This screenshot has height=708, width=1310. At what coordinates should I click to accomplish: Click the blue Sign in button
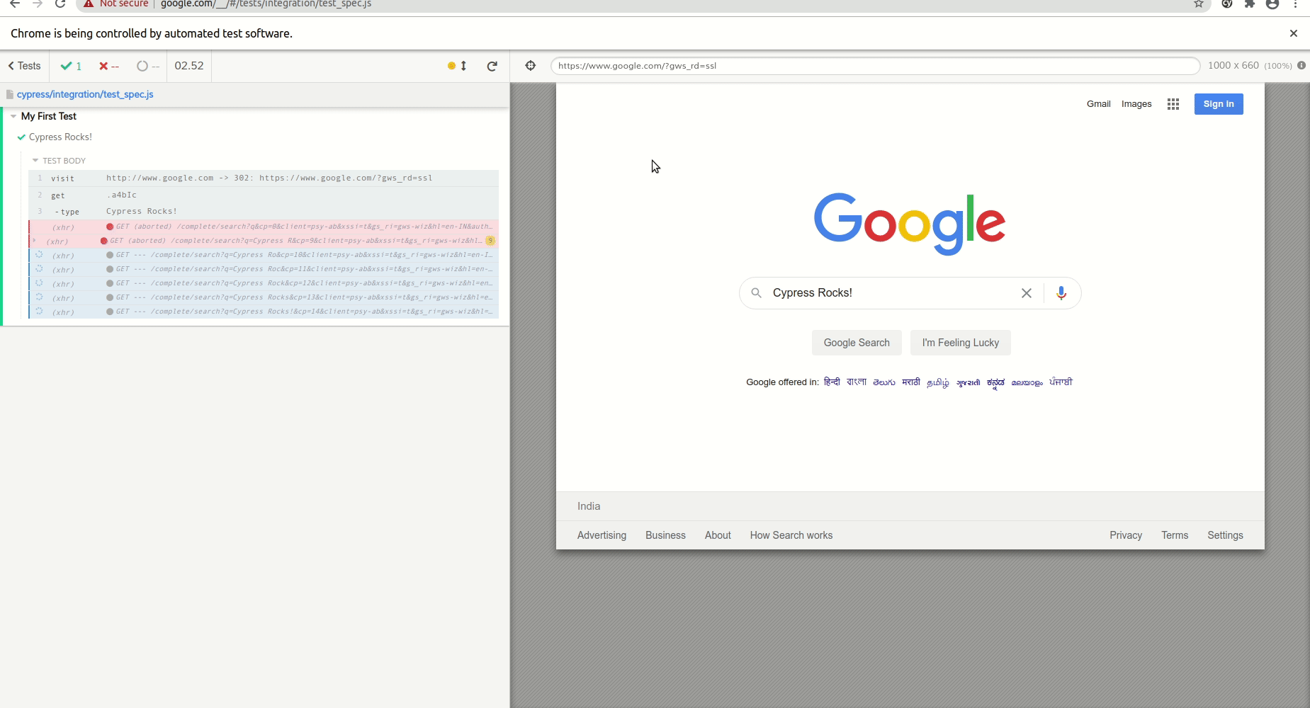click(x=1218, y=104)
